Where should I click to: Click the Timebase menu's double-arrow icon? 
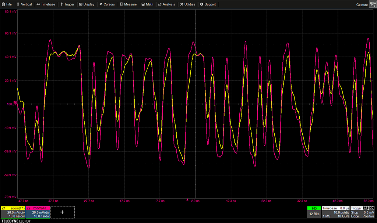click(38, 4)
